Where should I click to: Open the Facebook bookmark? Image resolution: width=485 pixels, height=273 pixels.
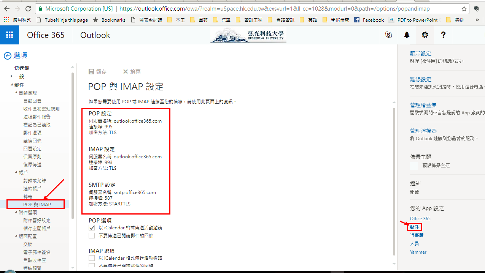(369, 20)
